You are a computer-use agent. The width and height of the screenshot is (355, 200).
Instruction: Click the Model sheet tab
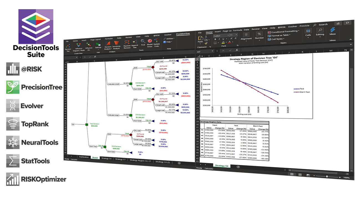pos(95,157)
